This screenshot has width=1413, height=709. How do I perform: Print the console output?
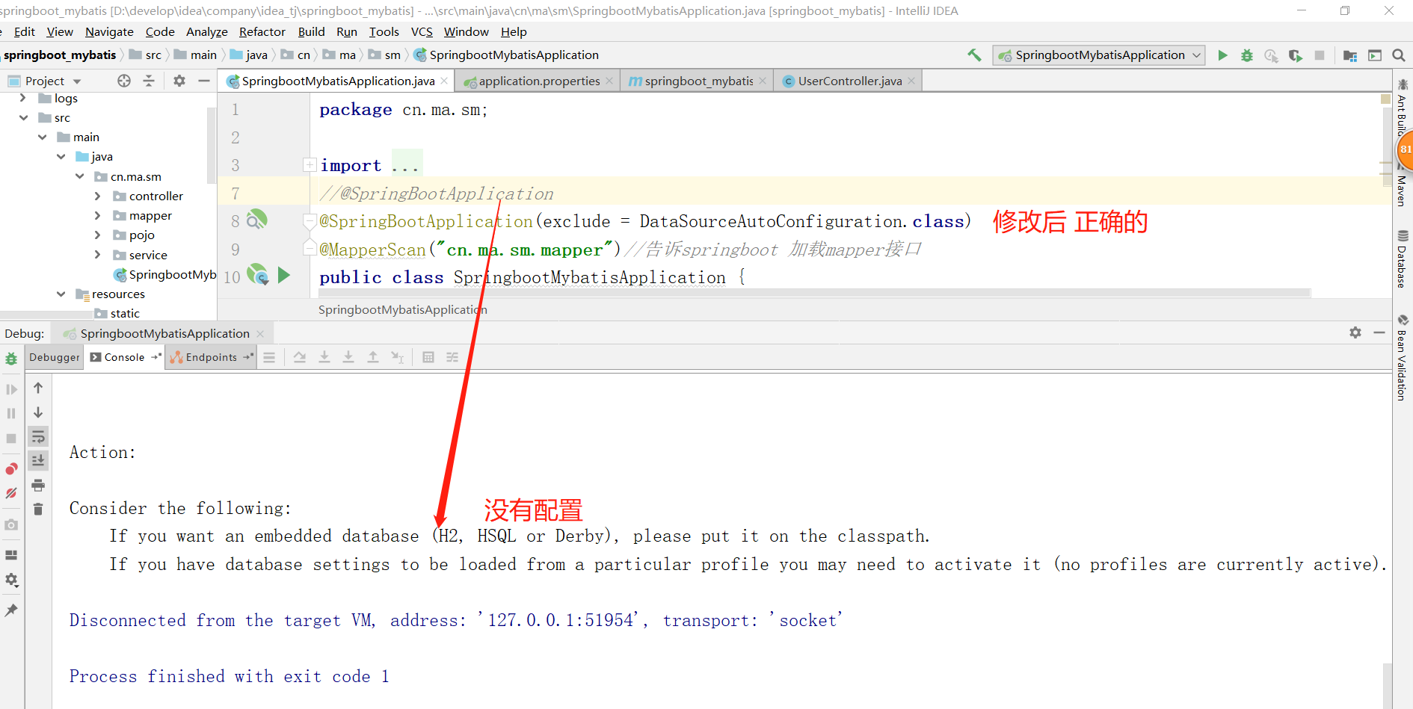pos(38,486)
